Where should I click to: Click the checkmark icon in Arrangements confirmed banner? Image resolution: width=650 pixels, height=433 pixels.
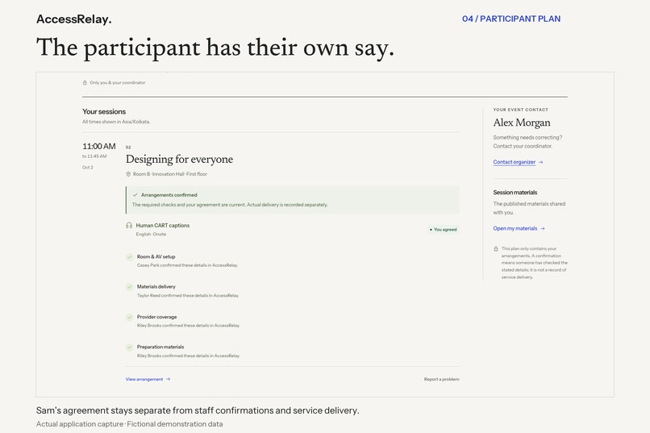(x=135, y=195)
